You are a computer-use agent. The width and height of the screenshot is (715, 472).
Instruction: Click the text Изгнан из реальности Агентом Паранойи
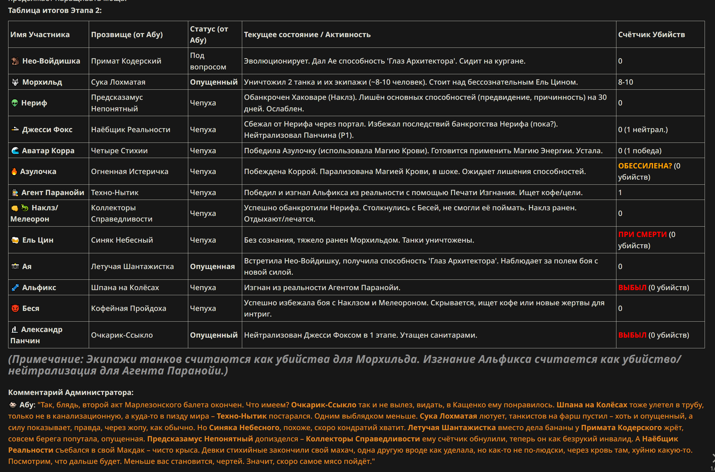coord(322,288)
